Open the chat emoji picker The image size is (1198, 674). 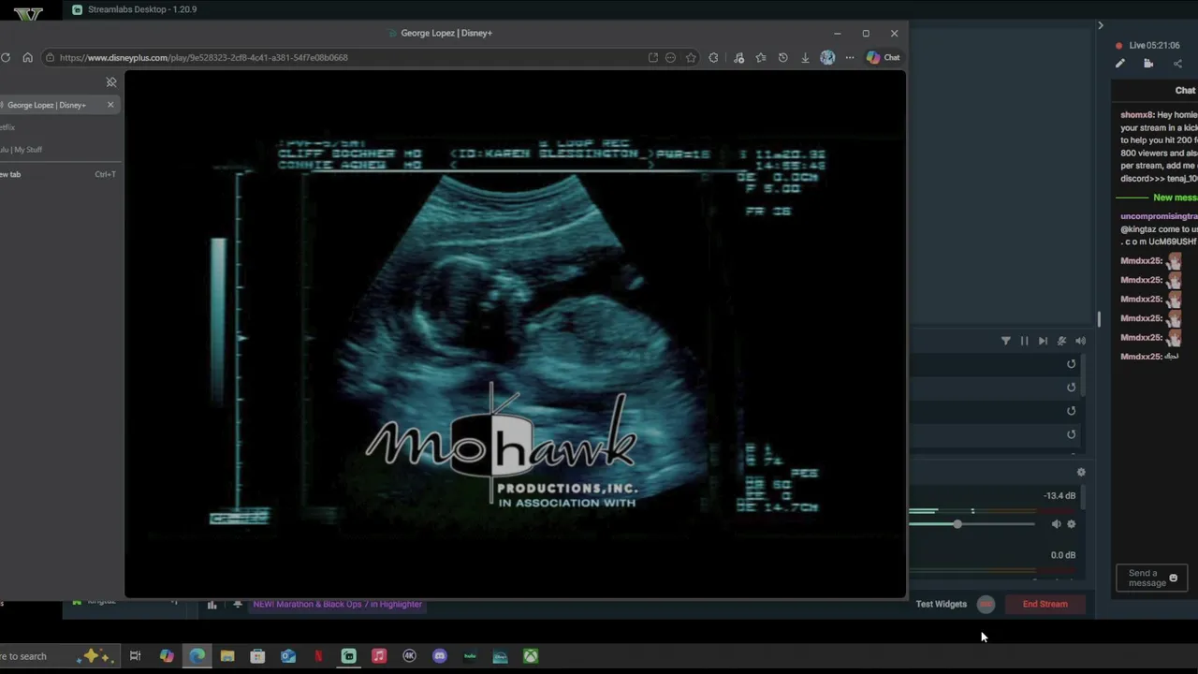[1173, 579]
